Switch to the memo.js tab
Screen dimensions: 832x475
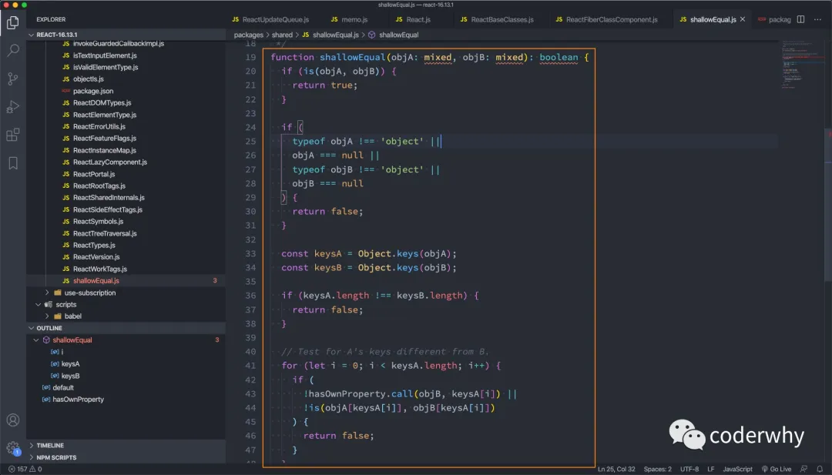(x=349, y=19)
